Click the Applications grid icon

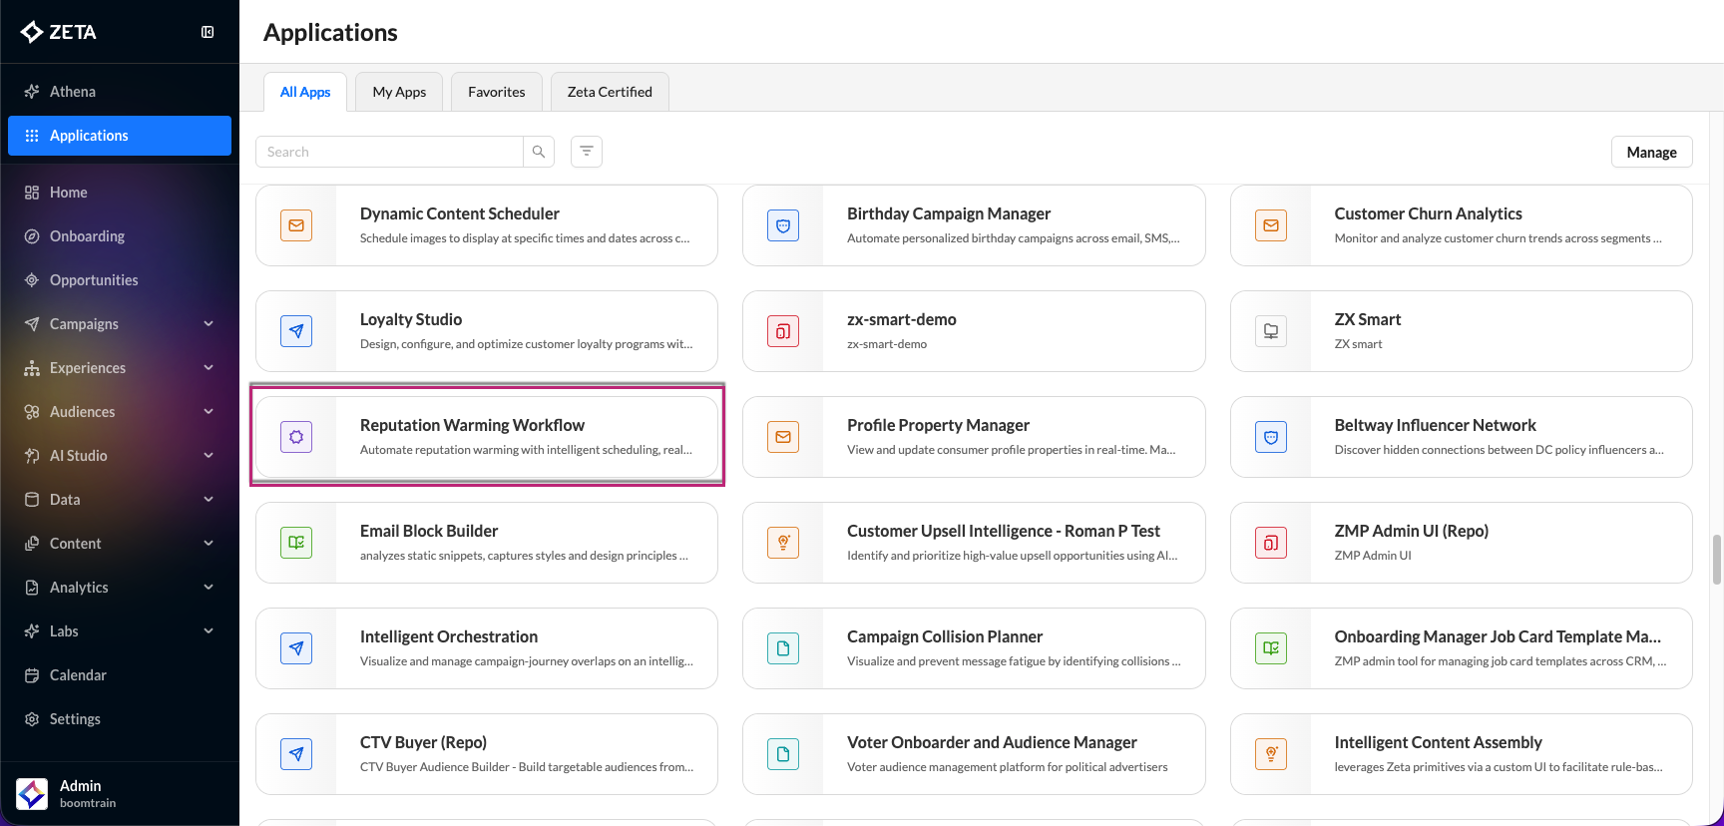pyautogui.click(x=32, y=136)
